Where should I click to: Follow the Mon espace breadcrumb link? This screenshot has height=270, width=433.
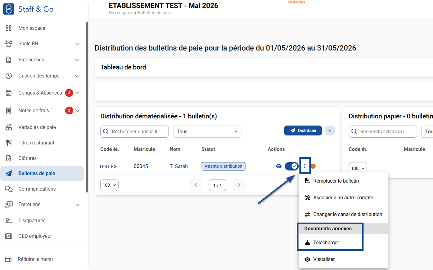click(x=121, y=13)
